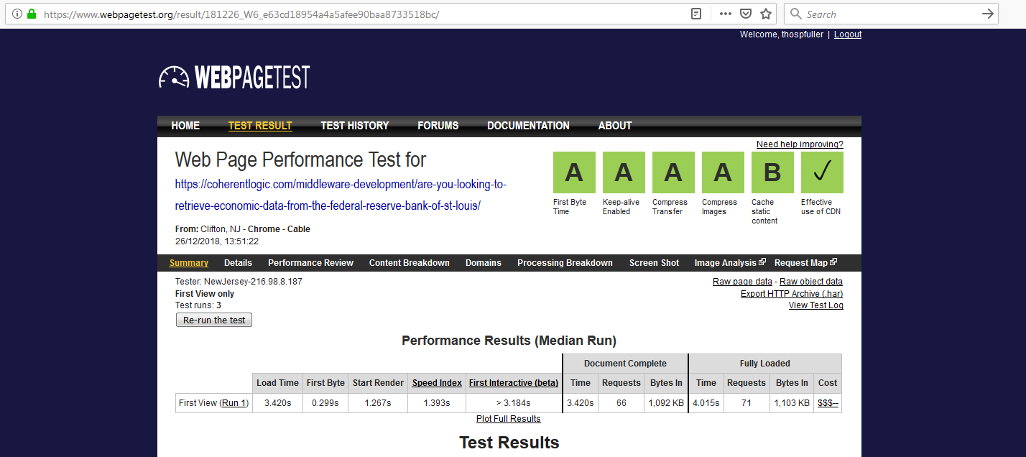The height and width of the screenshot is (457, 1026).
Task: Open DOCUMENTATION page
Action: pyautogui.click(x=528, y=126)
